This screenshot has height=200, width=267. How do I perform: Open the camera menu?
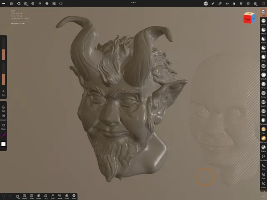pos(61,3)
